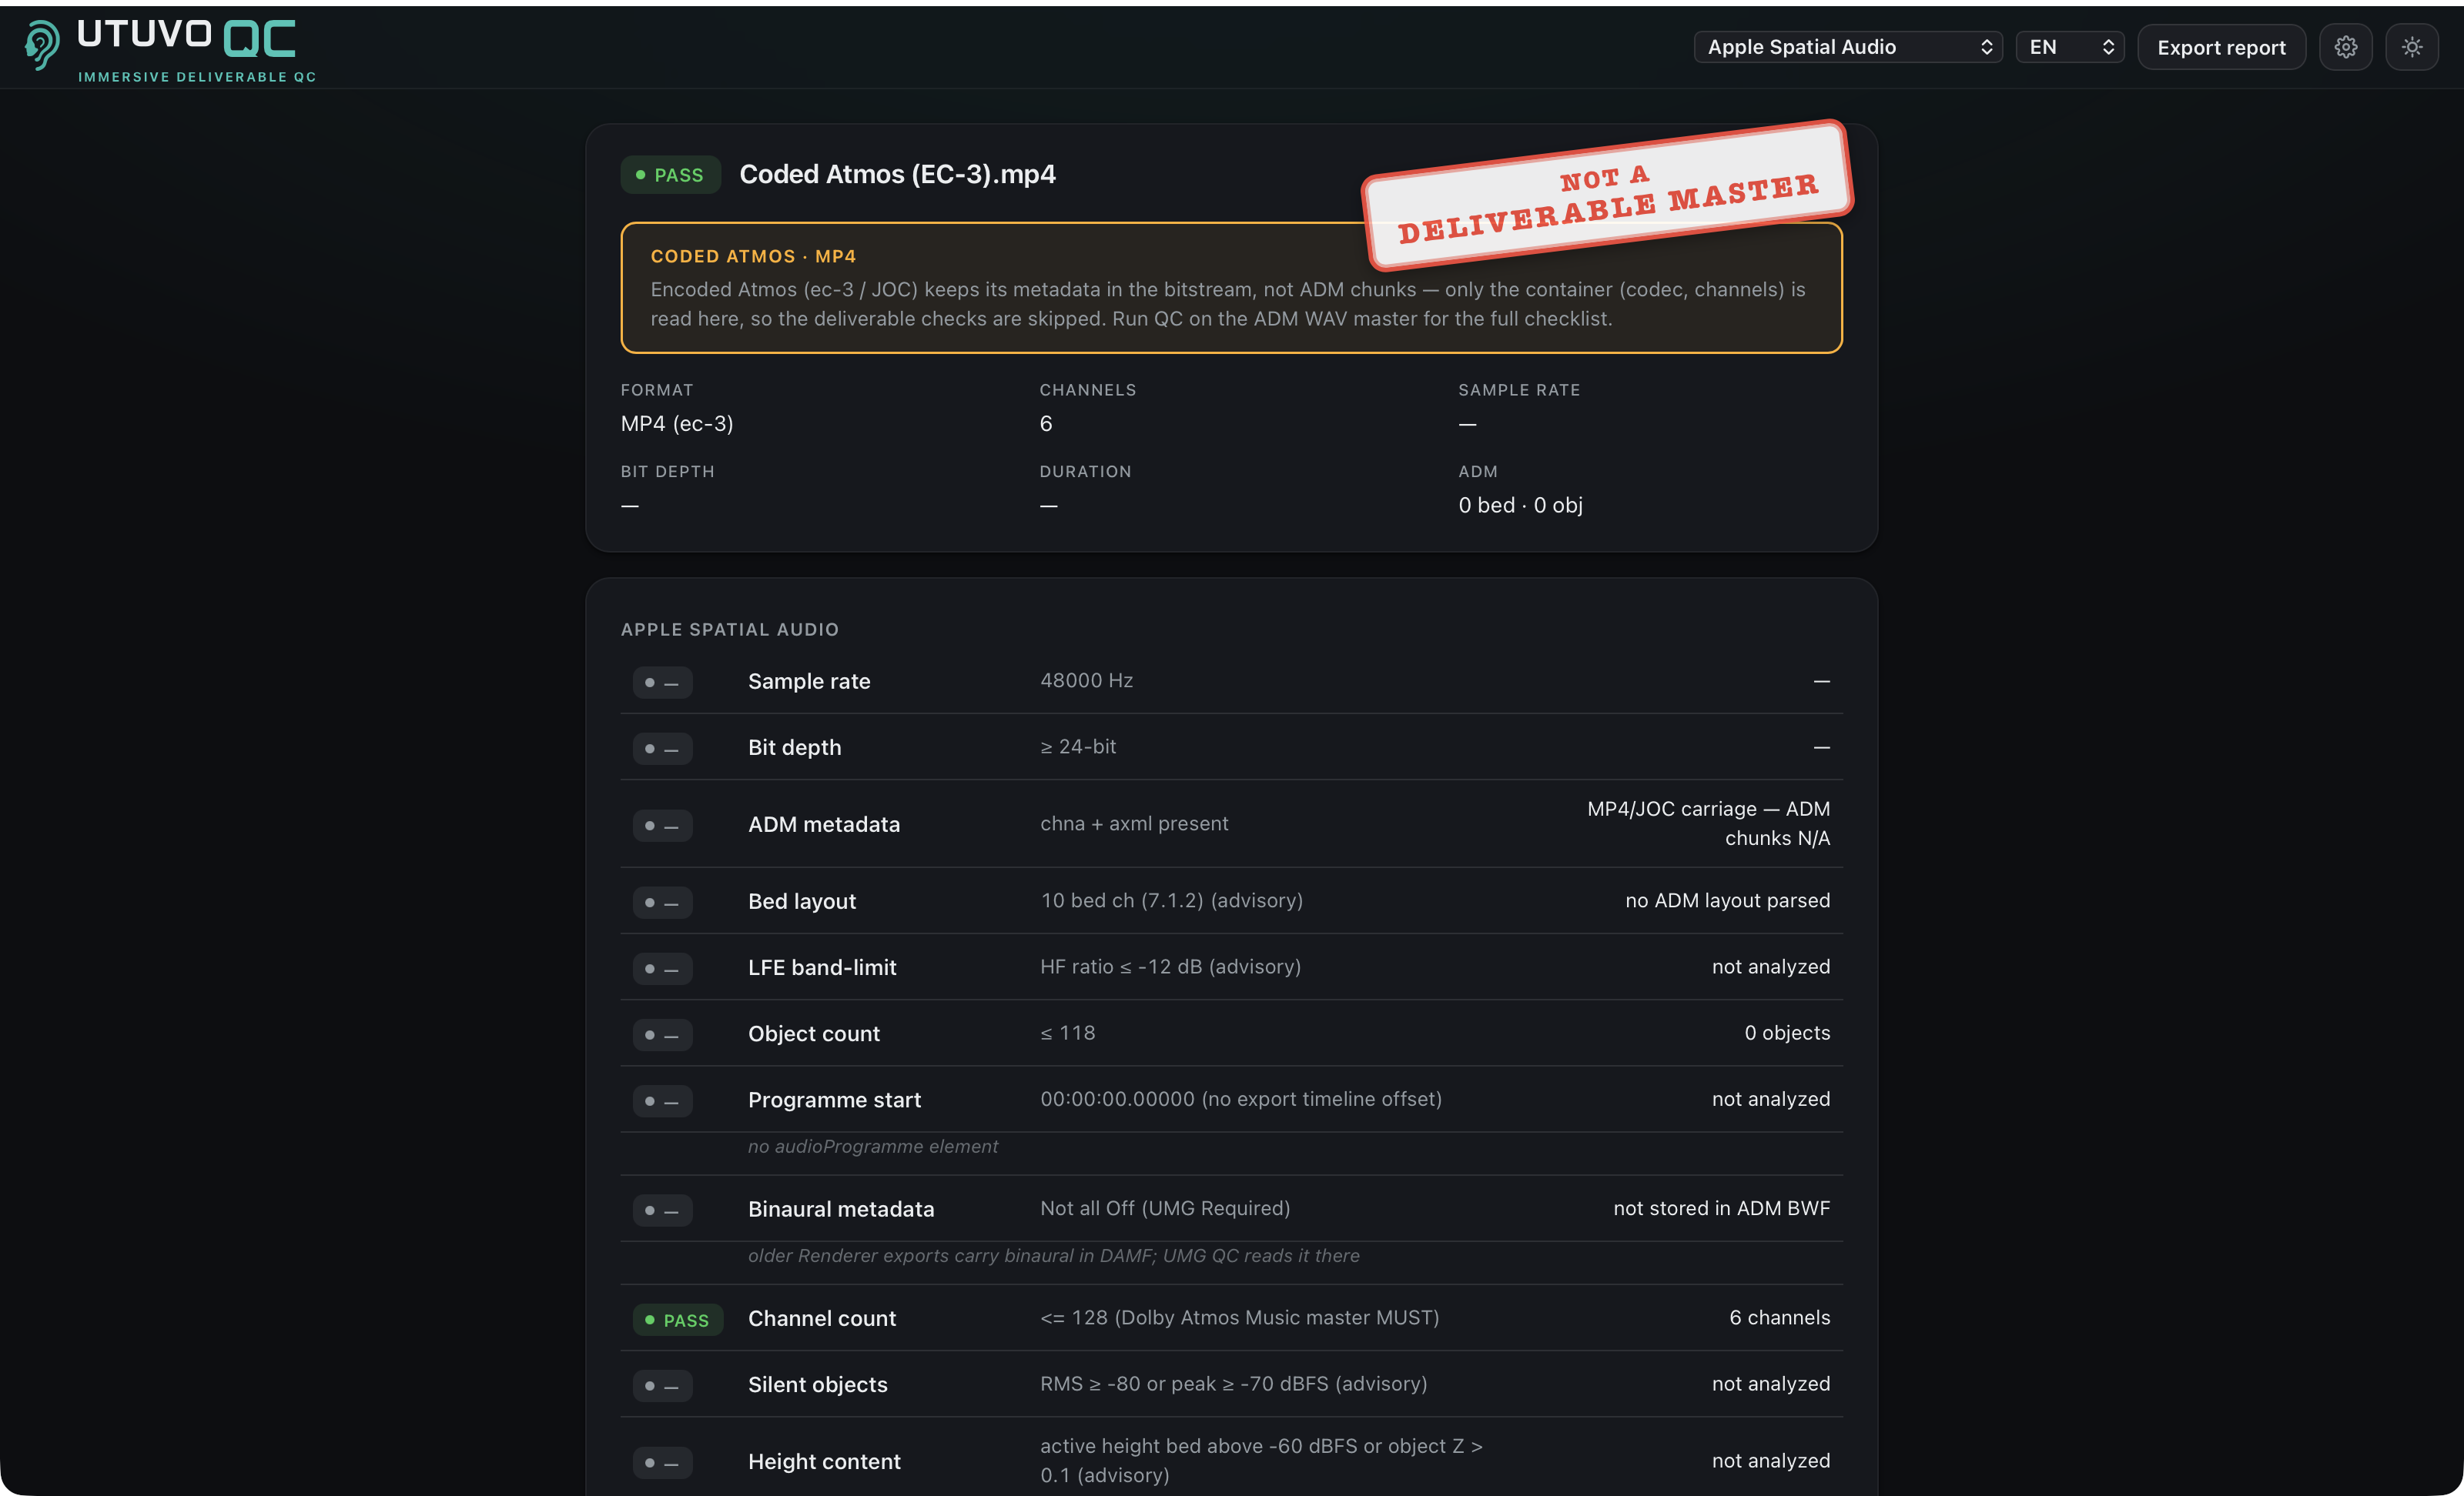Image resolution: width=2464 pixels, height=1496 pixels.
Task: Click the ADM metadata row status badge
Action: click(662, 826)
